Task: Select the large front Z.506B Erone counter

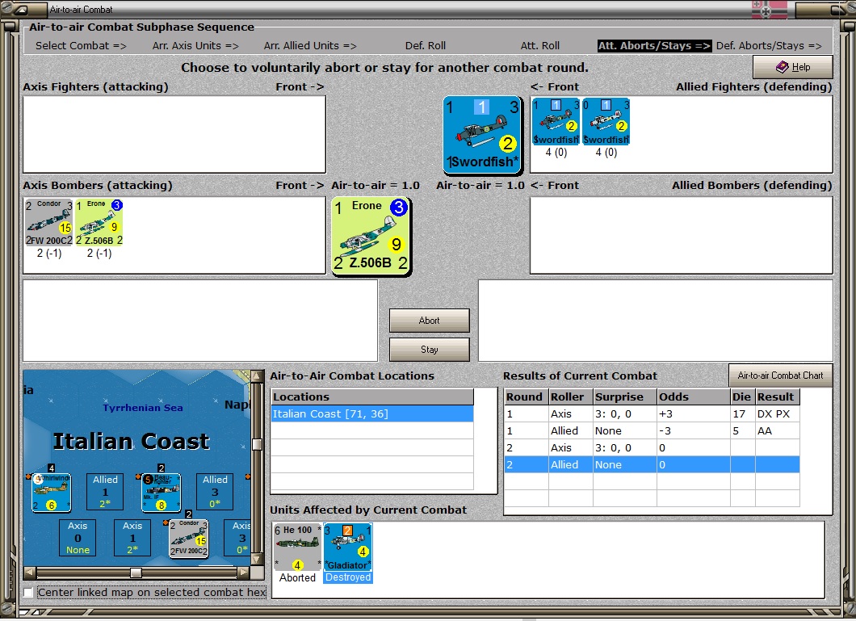Action: 371,236
